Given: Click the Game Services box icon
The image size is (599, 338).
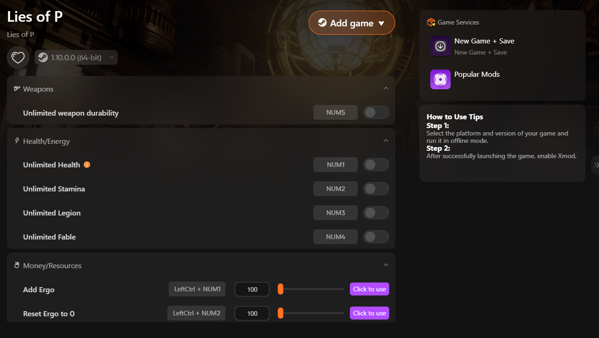Looking at the screenshot, I should click(x=431, y=22).
